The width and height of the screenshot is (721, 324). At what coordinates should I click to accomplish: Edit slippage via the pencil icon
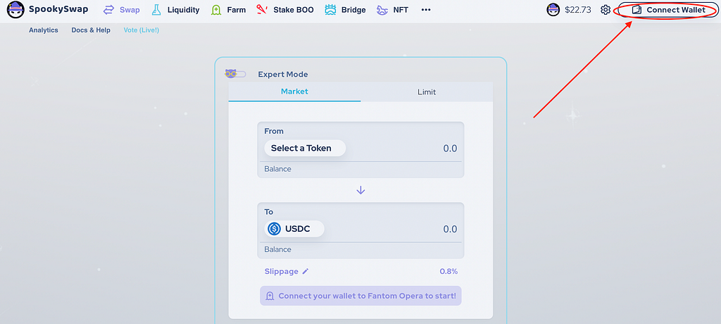pyautogui.click(x=306, y=272)
